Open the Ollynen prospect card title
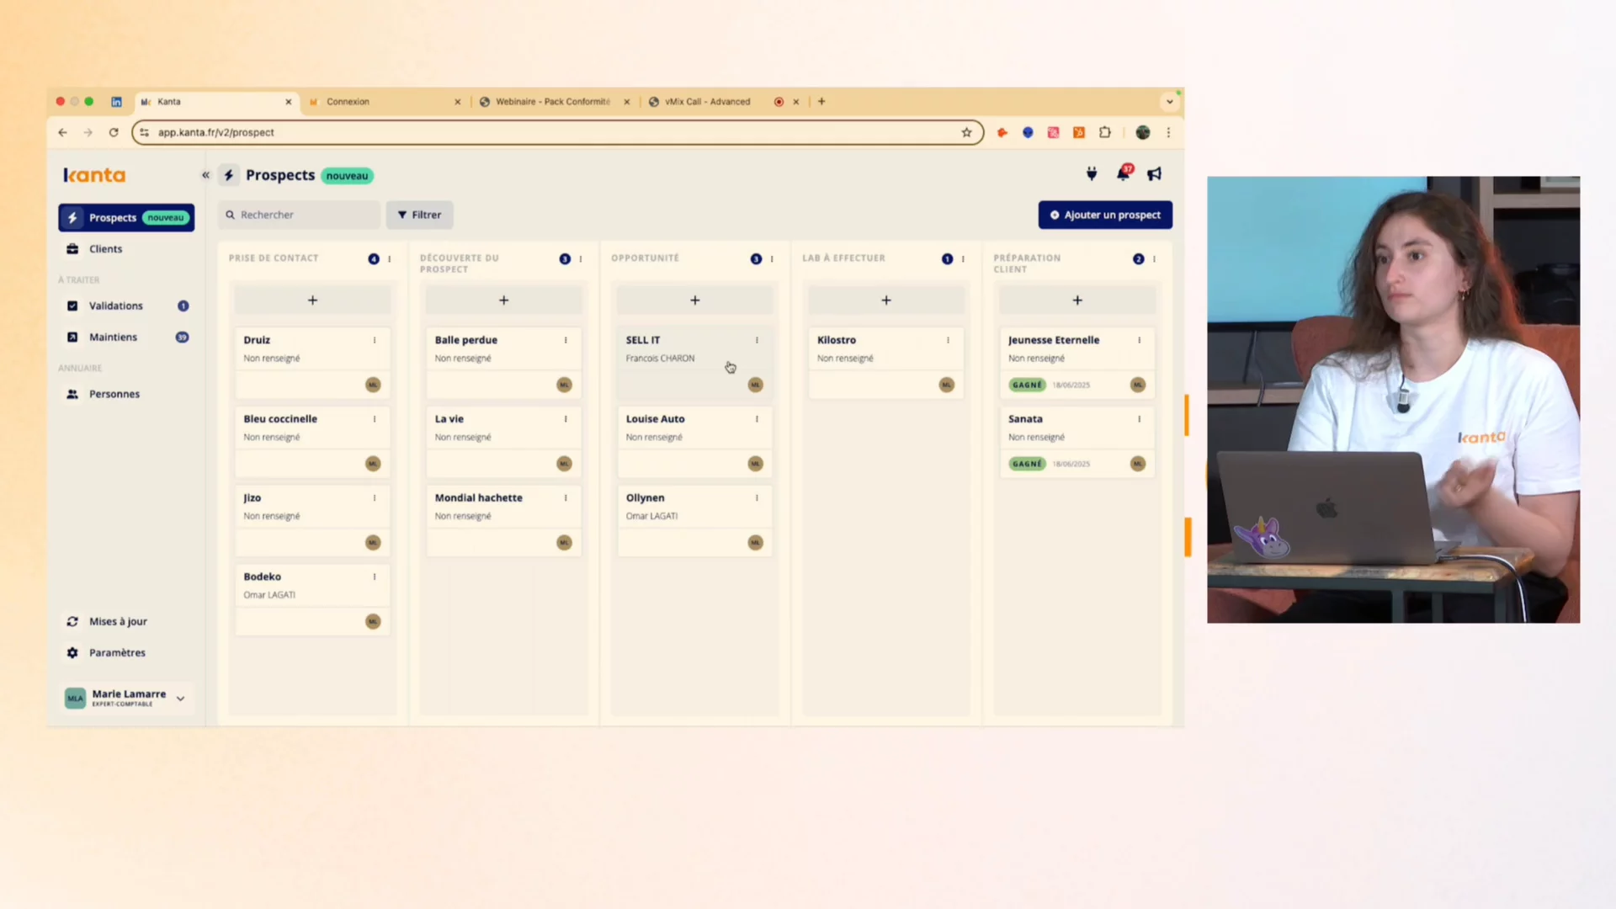1616x909 pixels. tap(645, 498)
